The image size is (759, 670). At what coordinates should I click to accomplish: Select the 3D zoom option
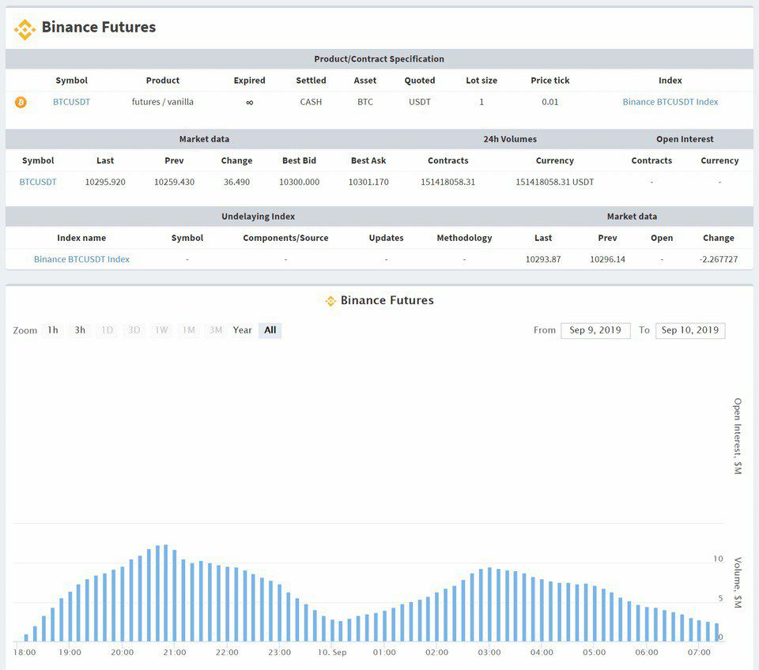coord(134,330)
